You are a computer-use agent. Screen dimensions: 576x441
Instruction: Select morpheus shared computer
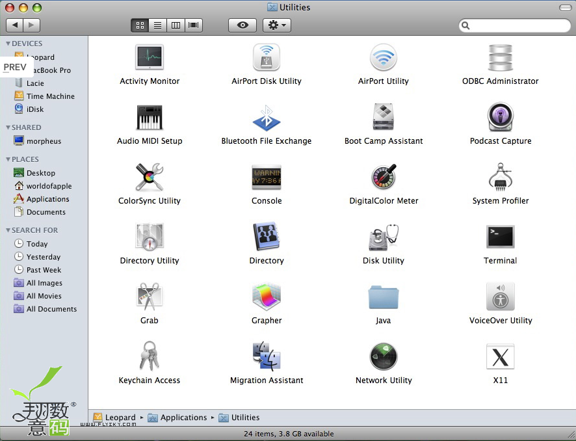44,141
